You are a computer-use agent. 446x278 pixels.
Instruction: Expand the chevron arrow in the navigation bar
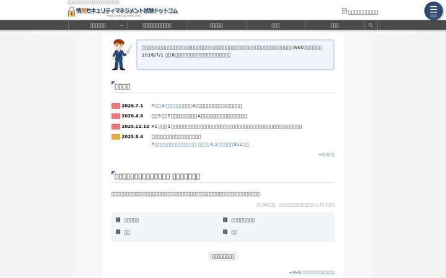coord(122,25)
